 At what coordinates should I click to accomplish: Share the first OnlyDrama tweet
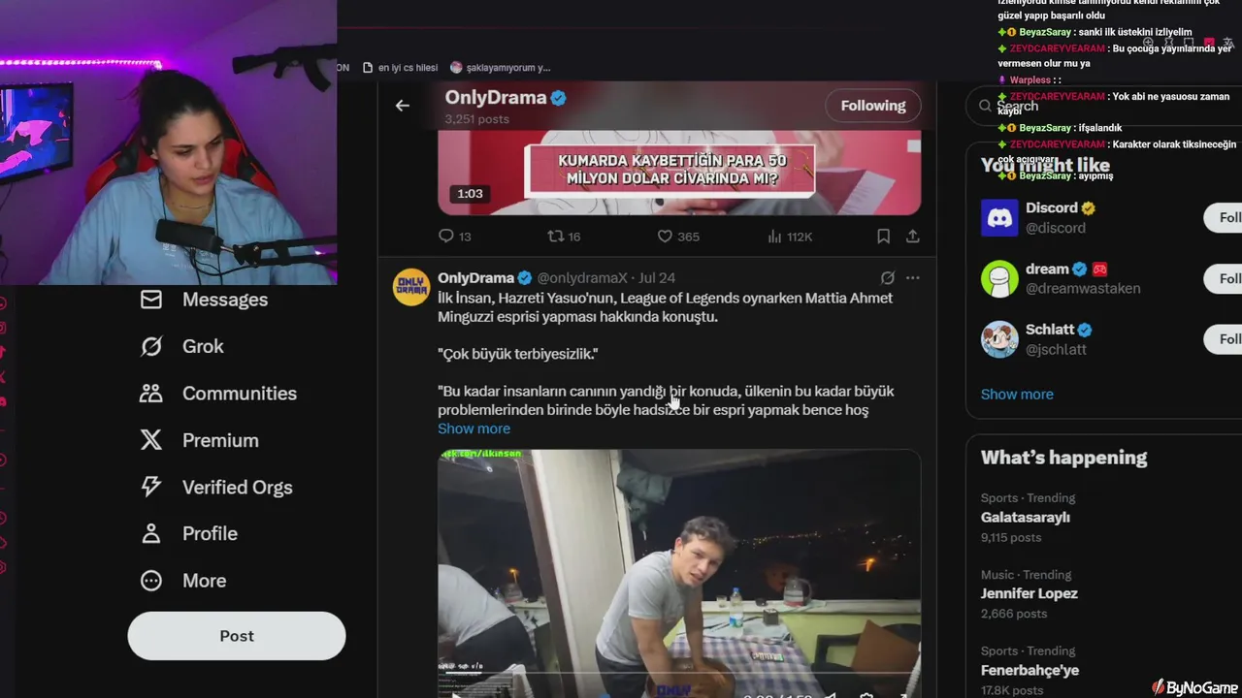tap(912, 236)
